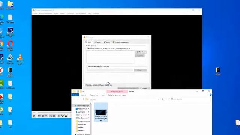This screenshot has height=135, width=240.
Task: Click the Explorer refresh icon
Action: (162, 99)
